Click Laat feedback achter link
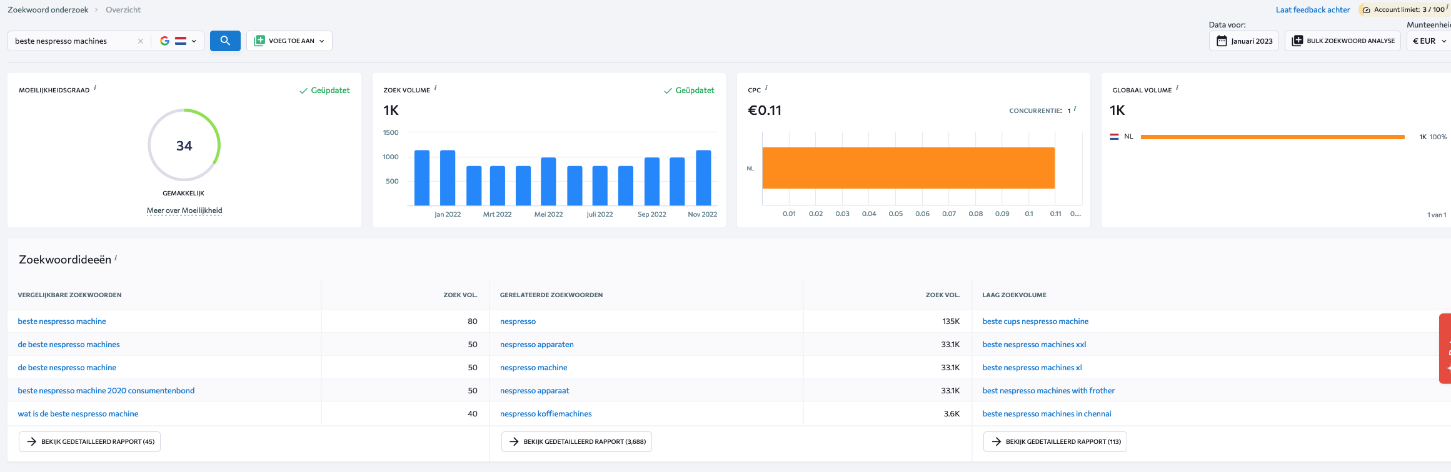This screenshot has height=472, width=1451. click(1313, 9)
